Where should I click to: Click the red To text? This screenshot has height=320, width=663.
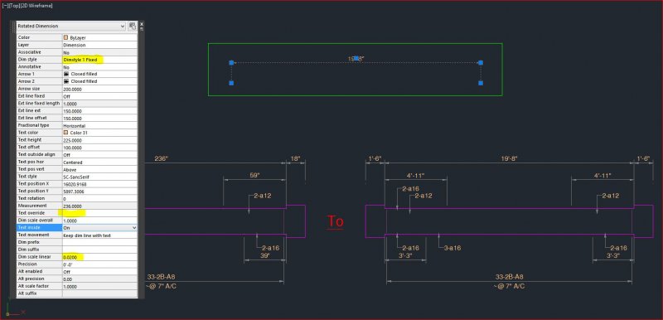click(336, 221)
